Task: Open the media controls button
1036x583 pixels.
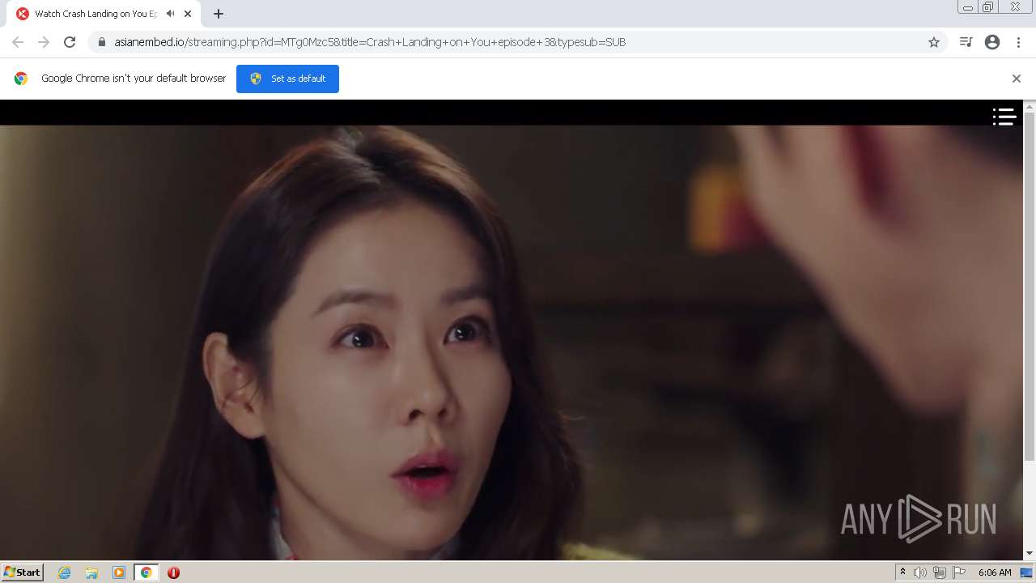Action: 966,42
